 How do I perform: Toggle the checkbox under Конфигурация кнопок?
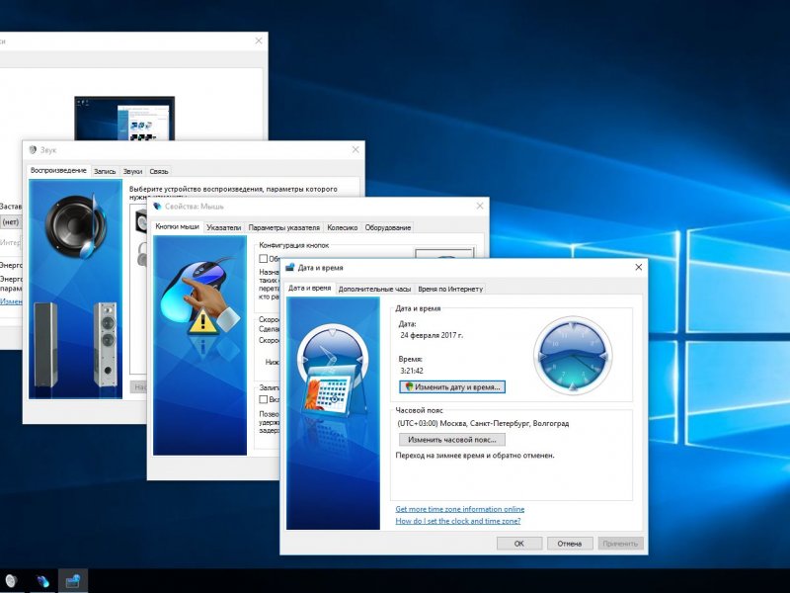pos(263,259)
